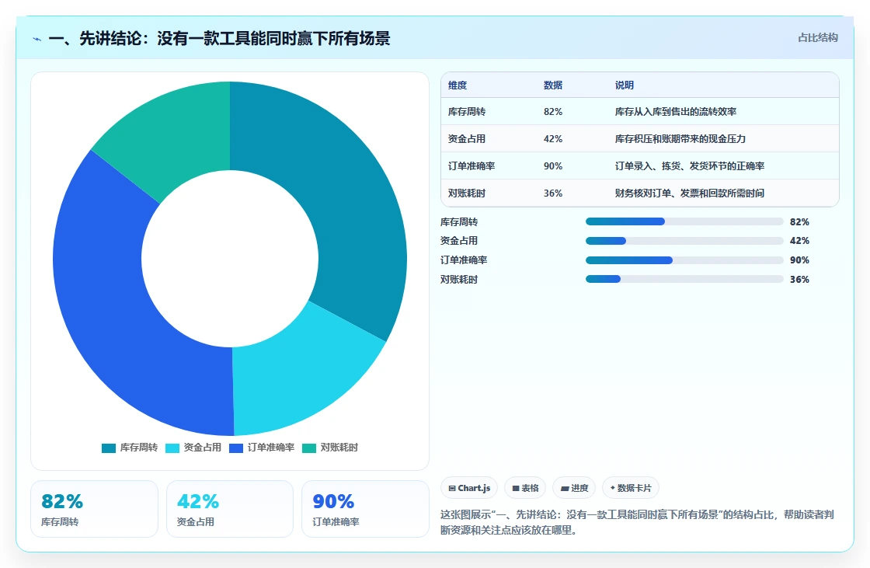Click 财务核对订单、发票和回款所需时间 description
This screenshot has height=568, width=870.
tap(690, 193)
